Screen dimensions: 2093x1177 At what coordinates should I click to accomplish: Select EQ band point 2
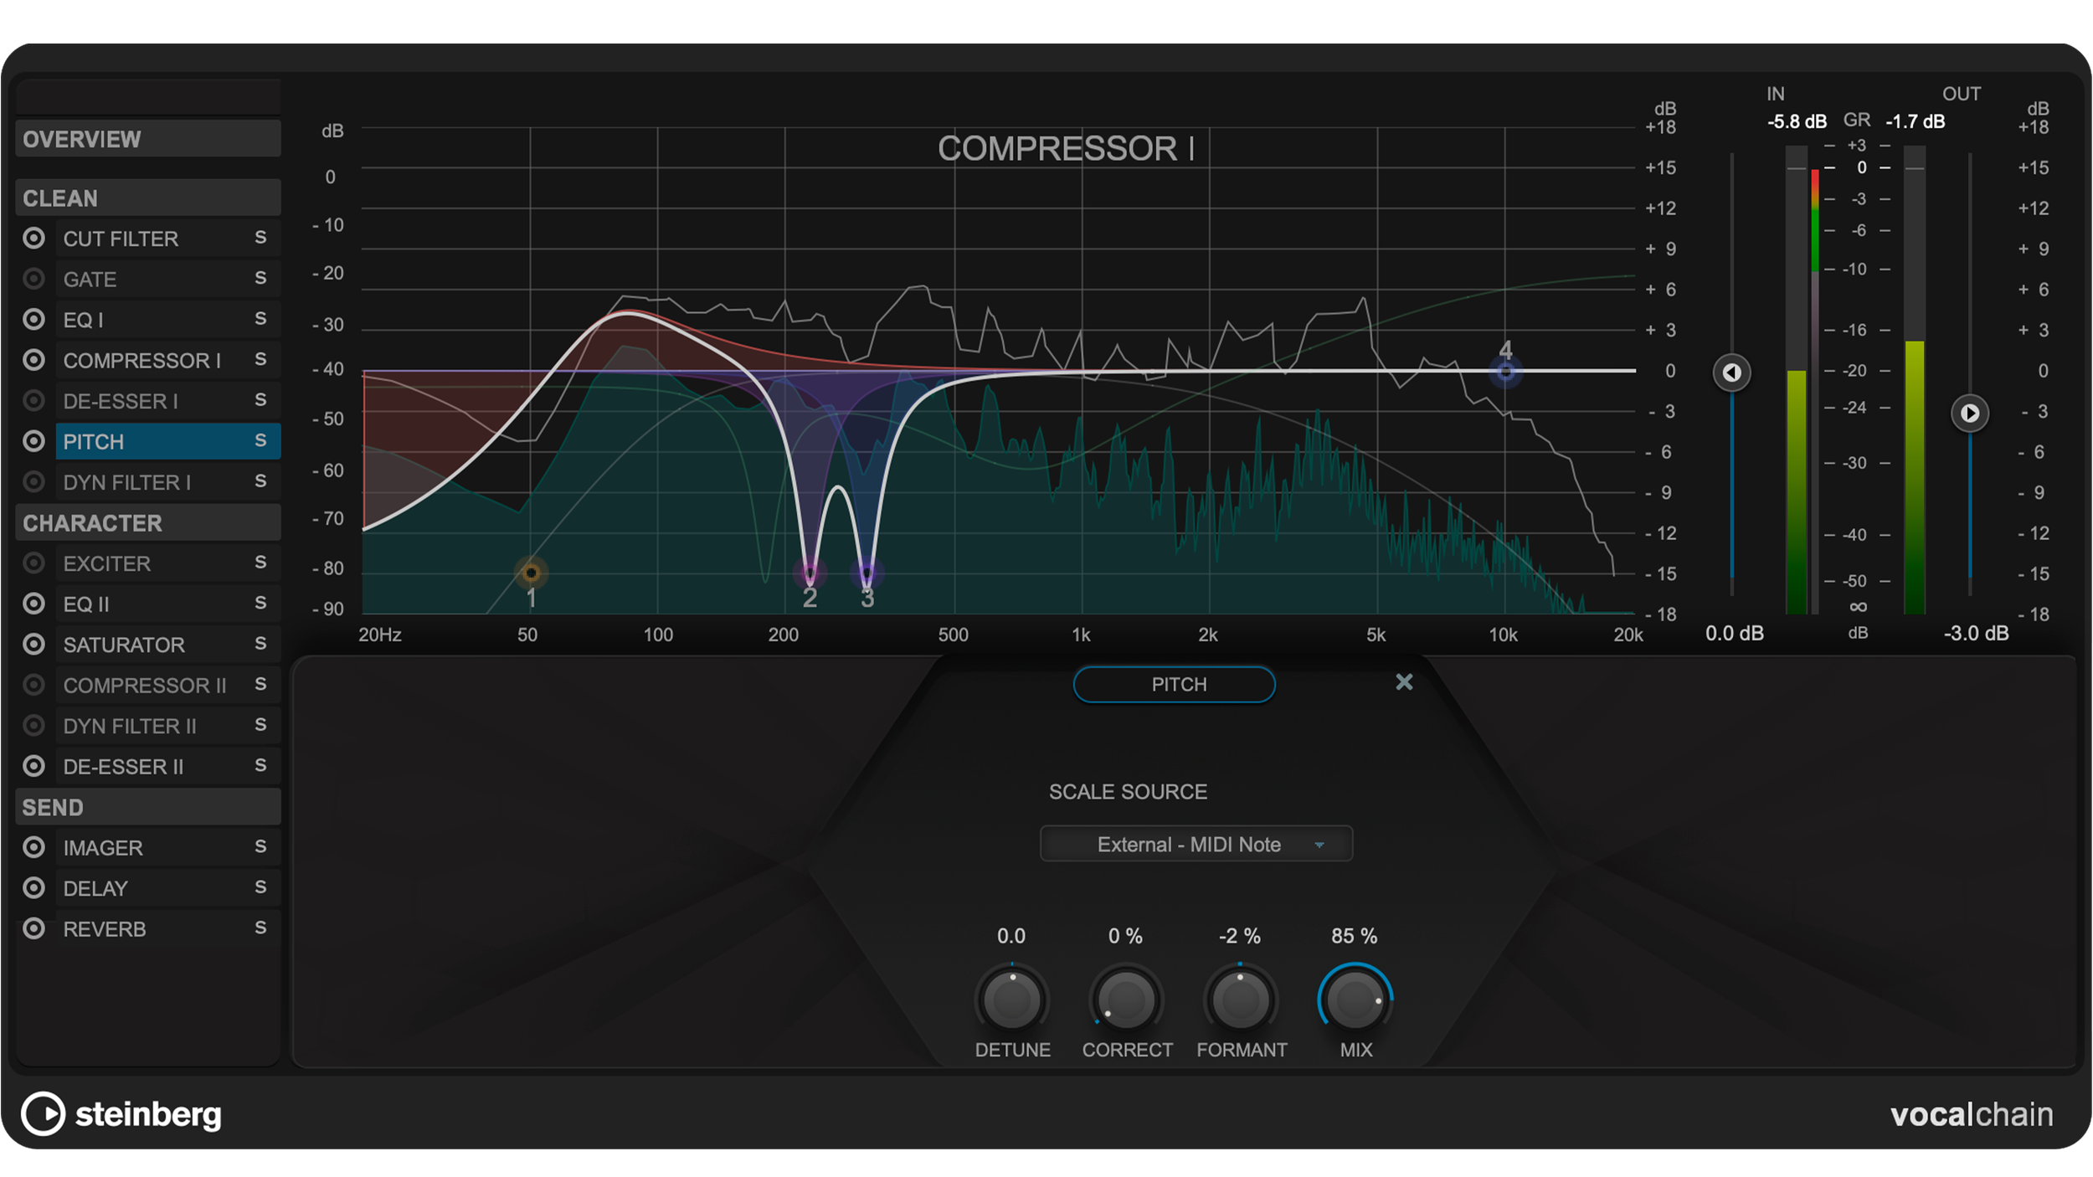click(x=810, y=574)
